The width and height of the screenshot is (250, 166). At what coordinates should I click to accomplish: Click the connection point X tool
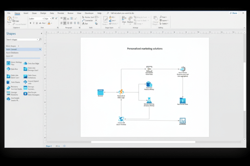[x=96, y=20]
